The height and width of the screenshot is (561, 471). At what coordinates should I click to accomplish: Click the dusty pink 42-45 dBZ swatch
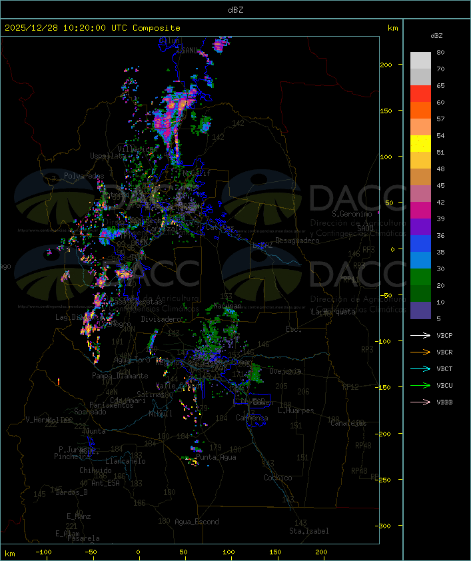pyautogui.click(x=420, y=194)
